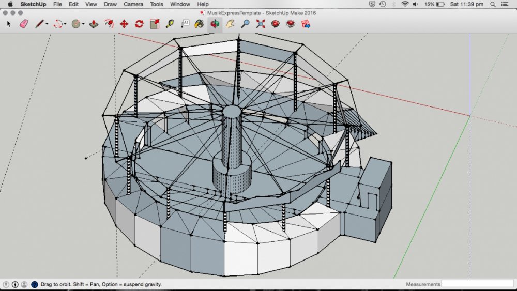Screen dimensions: 517x291
Task: Click the geolocation status icon in status bar
Action: click(6, 284)
